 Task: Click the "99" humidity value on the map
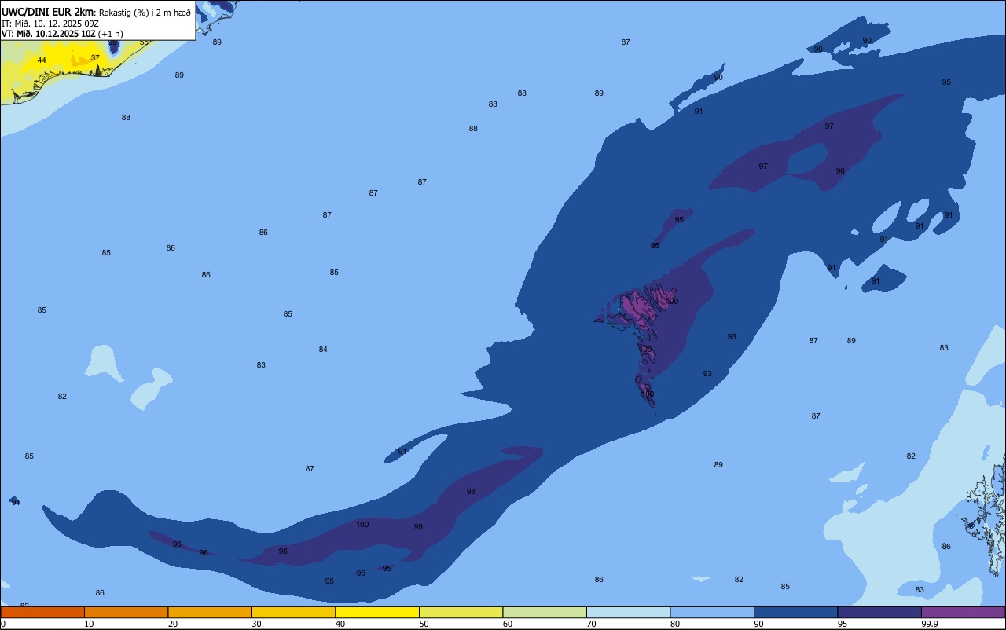[x=418, y=527]
